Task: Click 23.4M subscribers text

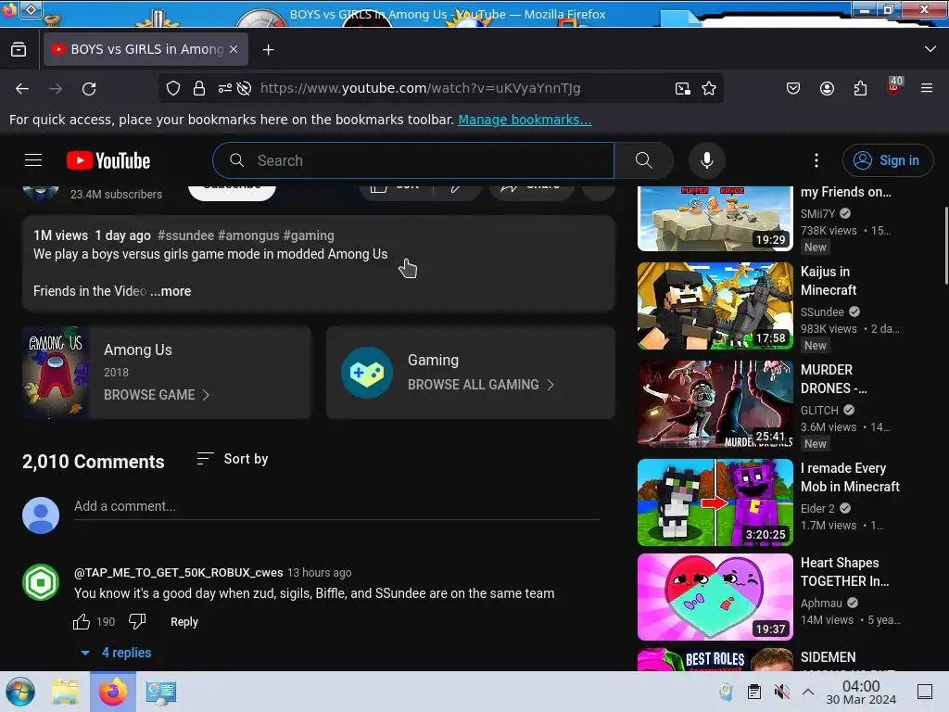Action: 116,195
